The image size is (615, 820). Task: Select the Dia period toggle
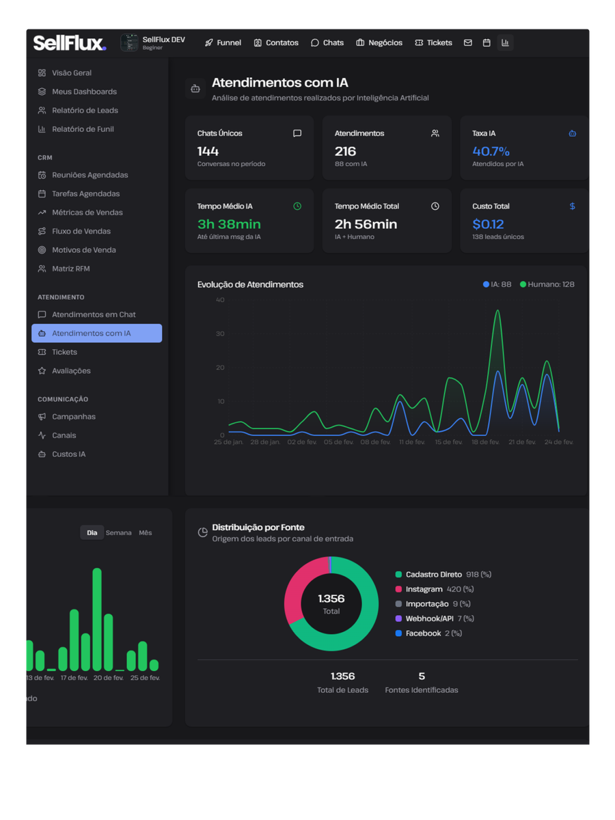(92, 533)
